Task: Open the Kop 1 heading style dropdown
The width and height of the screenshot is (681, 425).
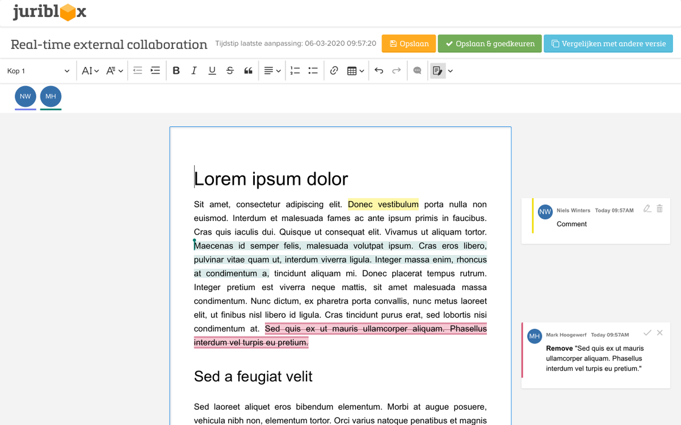Action: point(38,71)
